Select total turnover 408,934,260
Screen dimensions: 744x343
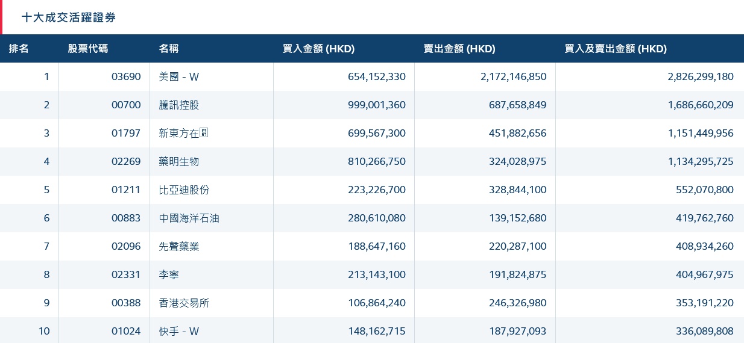point(705,246)
